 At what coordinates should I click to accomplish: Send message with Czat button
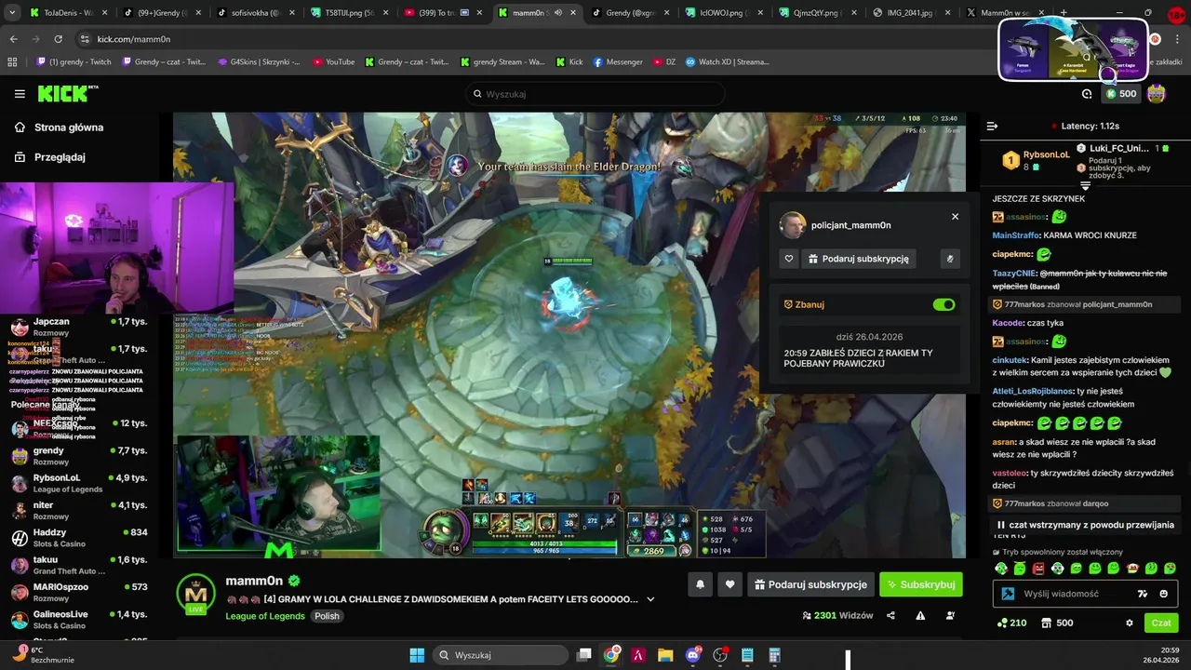click(1161, 623)
